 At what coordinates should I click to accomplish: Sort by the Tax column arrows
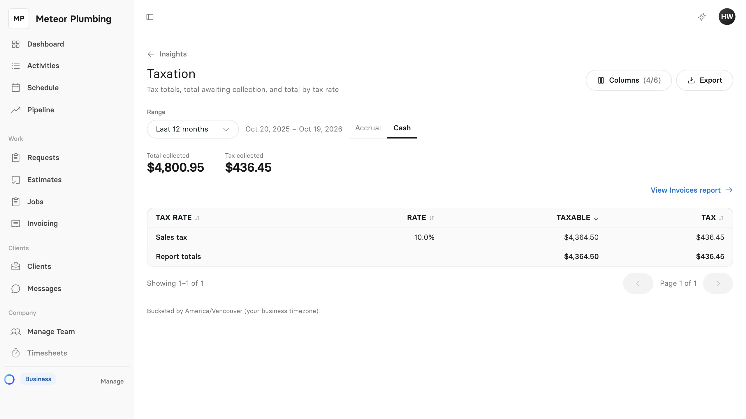tap(721, 218)
